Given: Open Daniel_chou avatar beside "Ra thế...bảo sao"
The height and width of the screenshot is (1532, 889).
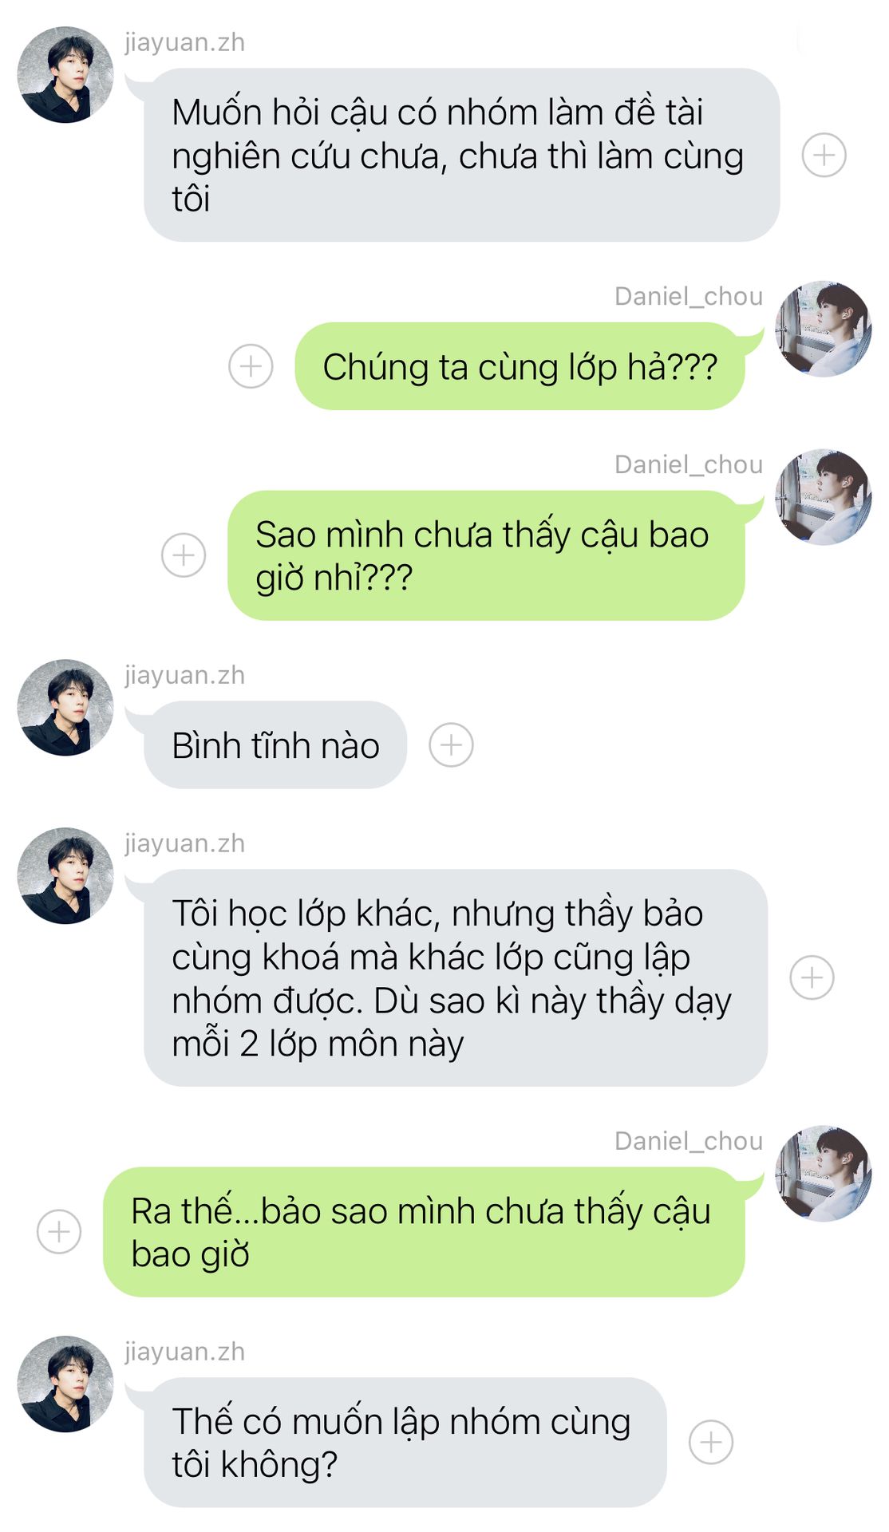Looking at the screenshot, I should click(823, 1174).
